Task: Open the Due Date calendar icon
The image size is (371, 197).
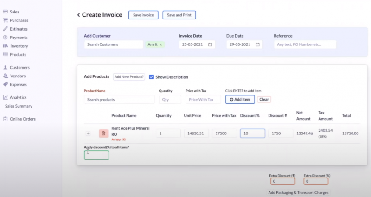Action: point(257,45)
